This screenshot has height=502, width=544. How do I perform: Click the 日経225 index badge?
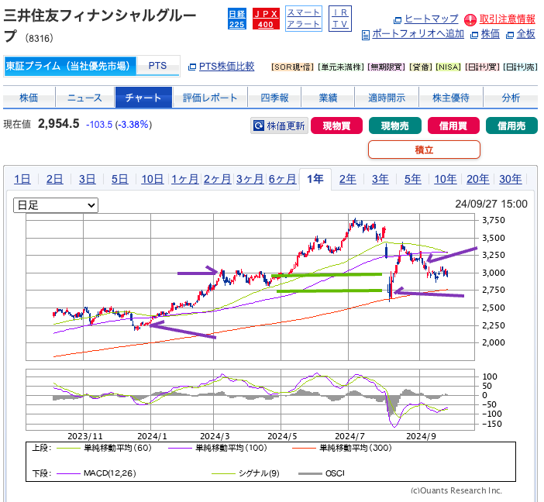coord(237,19)
